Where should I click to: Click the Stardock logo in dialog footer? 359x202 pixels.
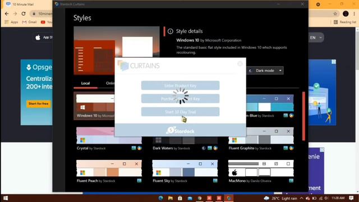pos(180,131)
